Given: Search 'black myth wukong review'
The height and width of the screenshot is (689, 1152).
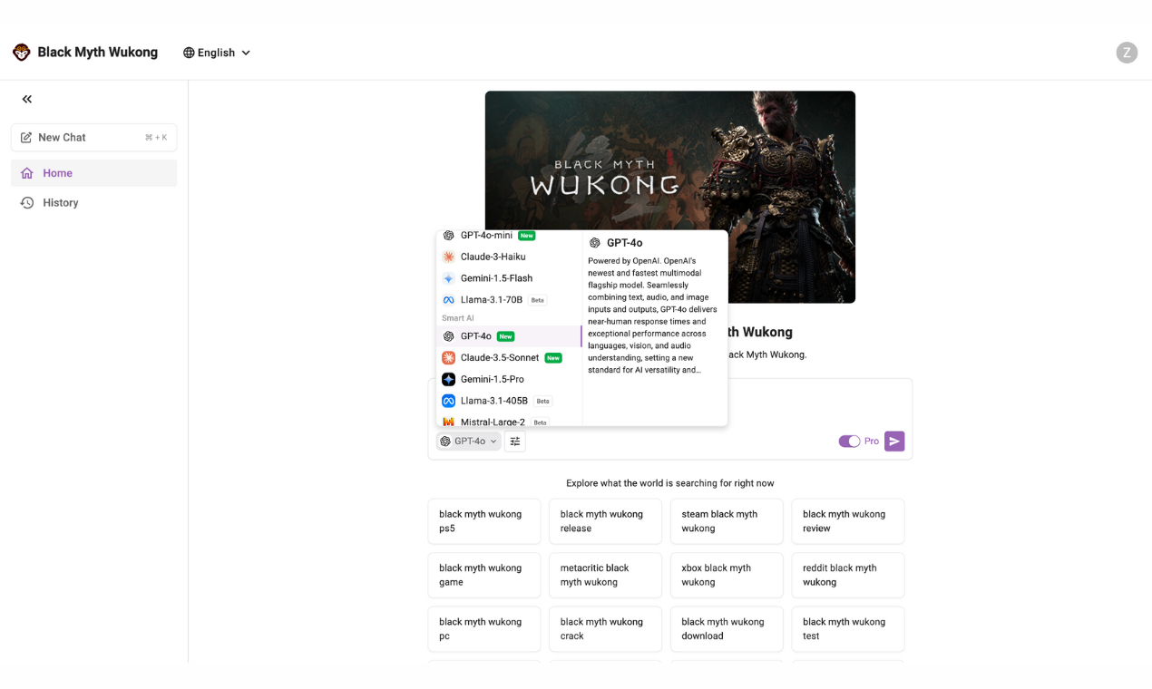Looking at the screenshot, I should tap(848, 521).
